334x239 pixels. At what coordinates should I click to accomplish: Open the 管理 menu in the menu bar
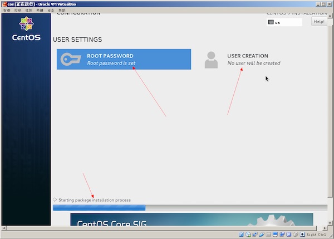point(7,11)
